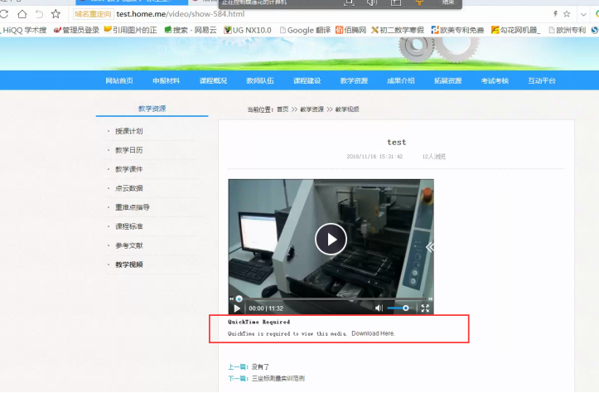Select 考试考核 in the navigation bar
The height and width of the screenshot is (393, 599).
pyautogui.click(x=495, y=80)
